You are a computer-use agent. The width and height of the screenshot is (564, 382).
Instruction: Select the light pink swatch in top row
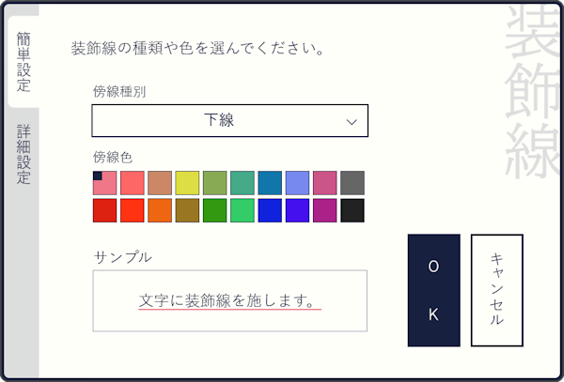pos(105,182)
